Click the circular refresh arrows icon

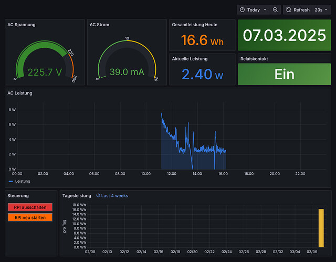(289, 10)
